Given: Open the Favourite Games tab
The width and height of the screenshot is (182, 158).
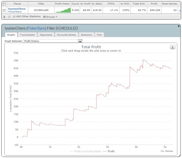Looking at the screenshot, I should (66, 35).
